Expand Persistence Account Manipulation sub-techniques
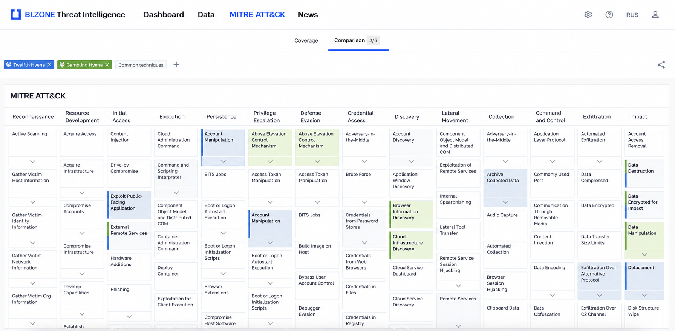The width and height of the screenshot is (675, 331). (x=223, y=162)
